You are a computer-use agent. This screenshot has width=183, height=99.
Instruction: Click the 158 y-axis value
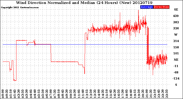(x=176, y=47)
